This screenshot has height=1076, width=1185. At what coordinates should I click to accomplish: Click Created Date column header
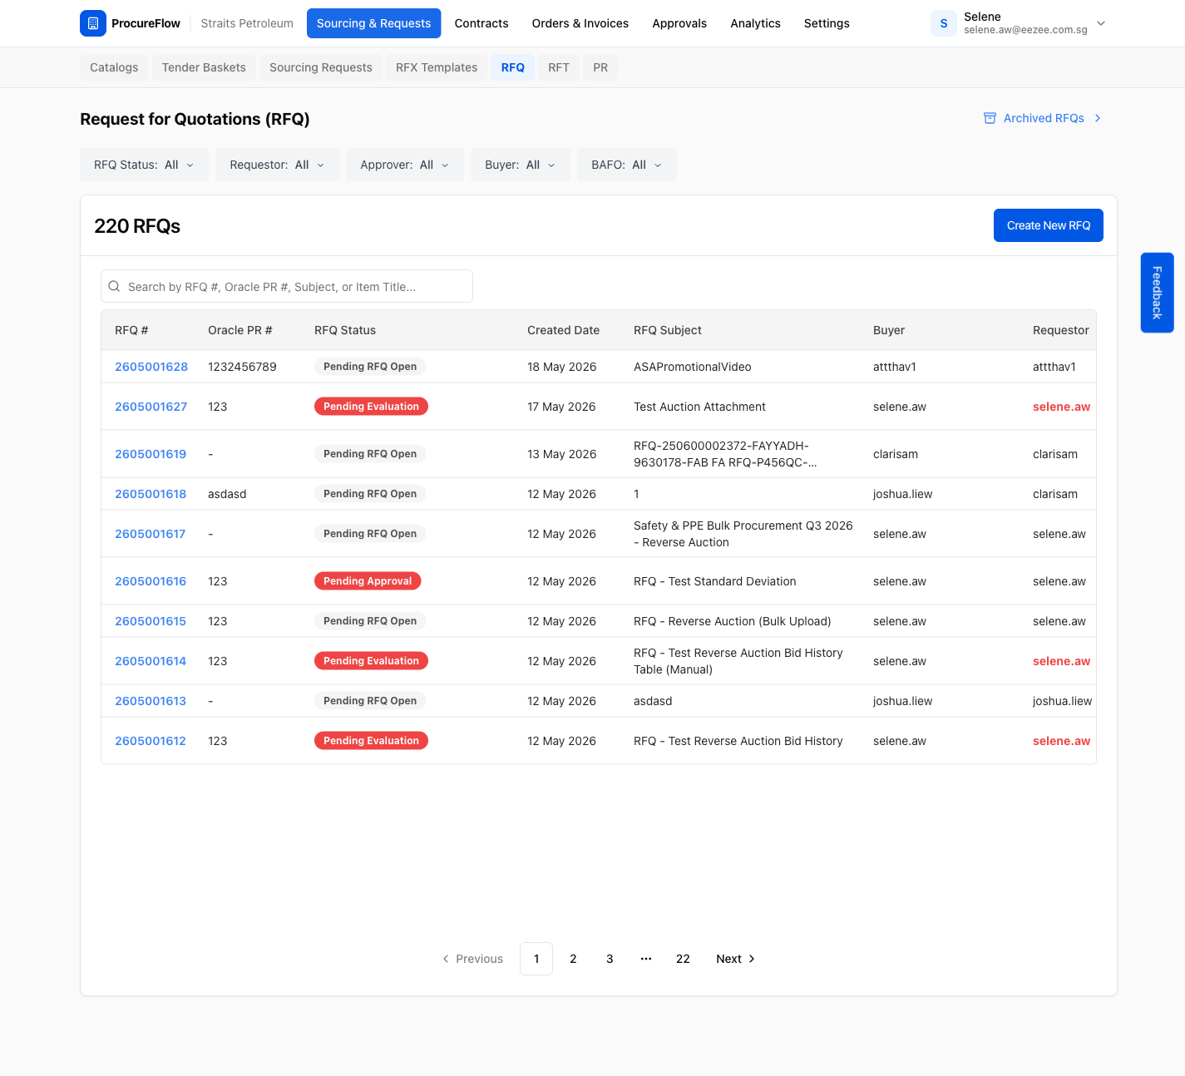(x=563, y=330)
